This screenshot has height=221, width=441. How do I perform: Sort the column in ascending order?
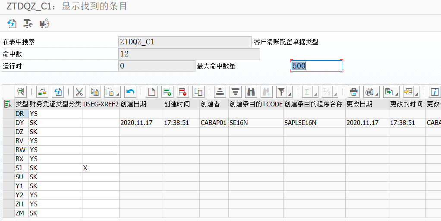click(x=220, y=92)
